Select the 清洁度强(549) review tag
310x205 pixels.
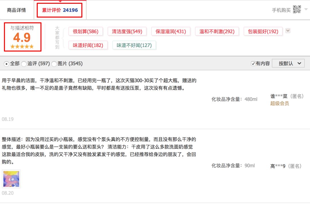[127, 31]
